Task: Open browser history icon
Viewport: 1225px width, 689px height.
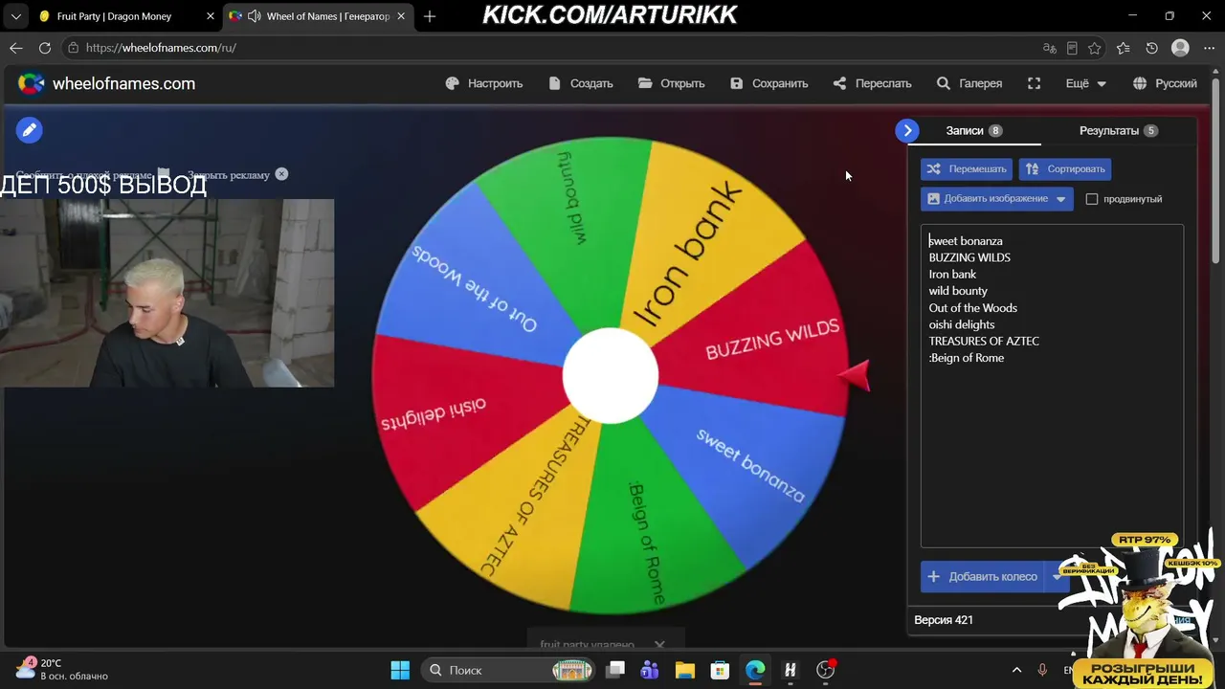Action: point(1152,48)
